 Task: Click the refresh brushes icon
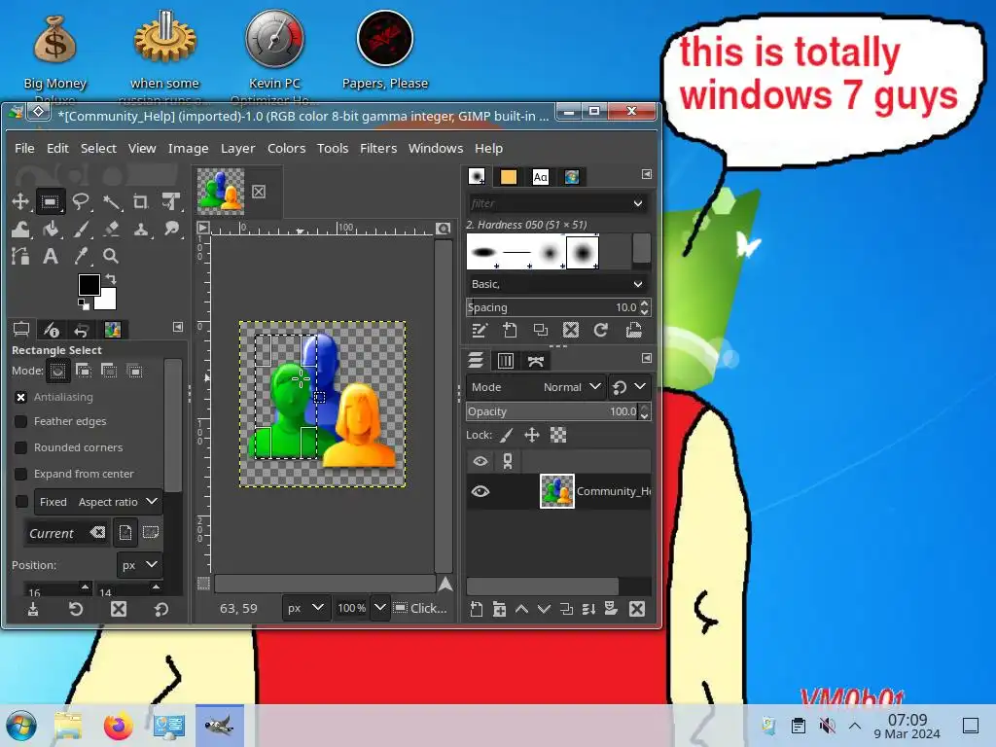[x=601, y=331]
